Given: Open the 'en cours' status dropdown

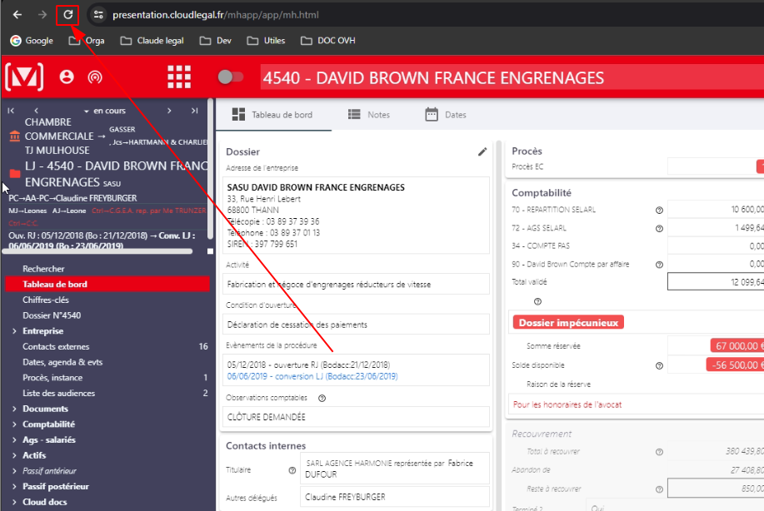Looking at the screenshot, I should click(104, 111).
